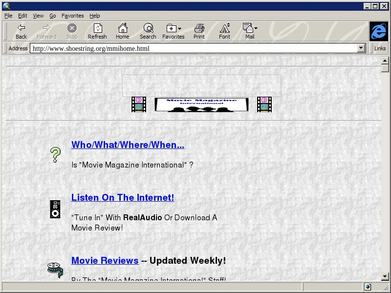Open the Favorites toolbar dropdown
The width and height of the screenshot is (391, 293).
174,31
